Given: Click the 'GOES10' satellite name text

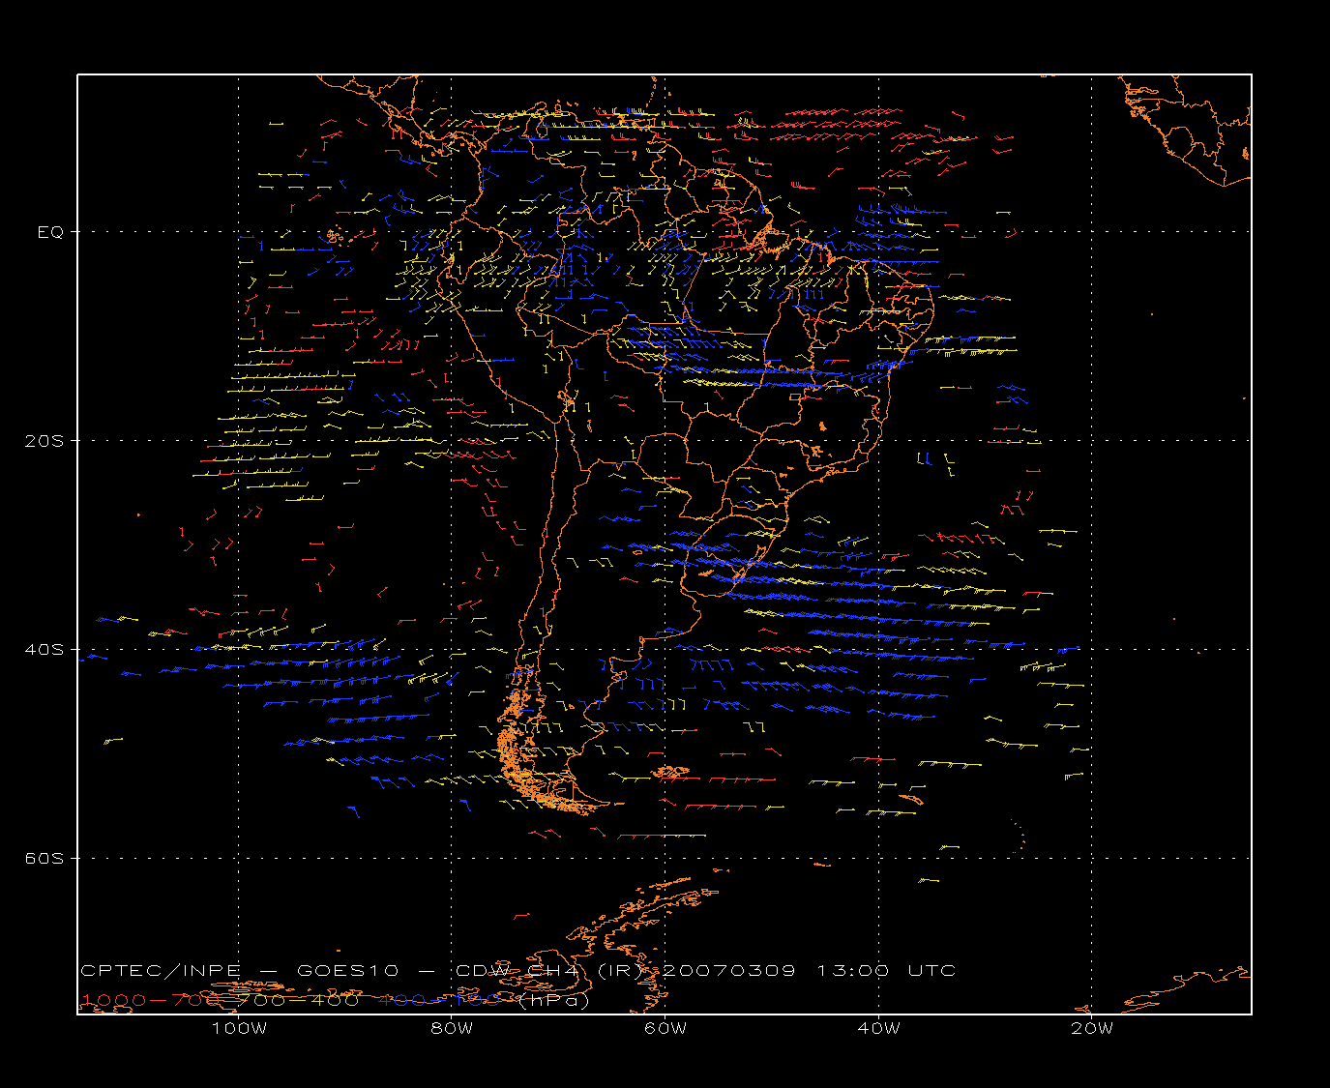Looking at the screenshot, I should [x=347, y=971].
